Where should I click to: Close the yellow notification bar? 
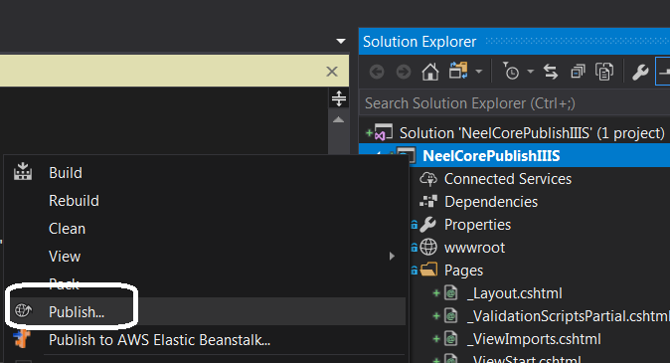click(x=332, y=72)
